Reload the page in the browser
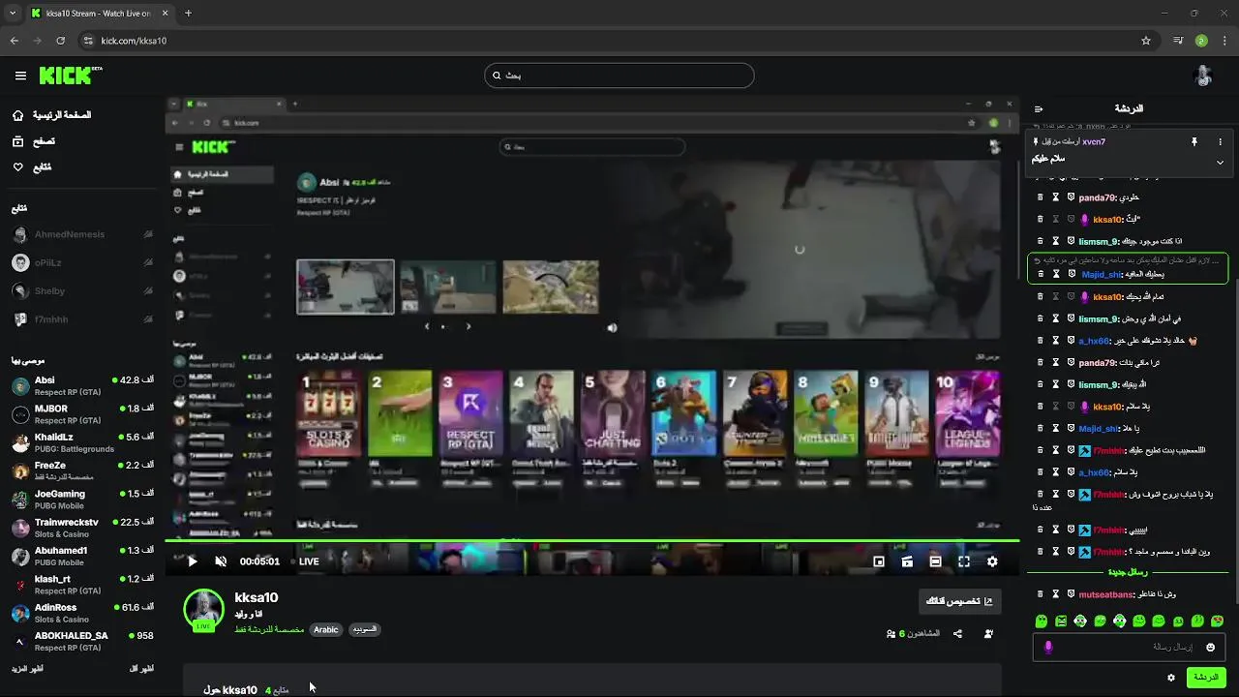Screen dimensions: 1239x697 tap(60, 41)
